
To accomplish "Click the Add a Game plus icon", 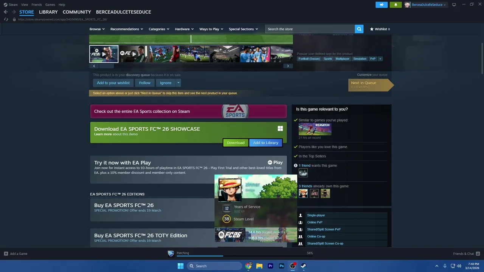I will tap(6, 253).
